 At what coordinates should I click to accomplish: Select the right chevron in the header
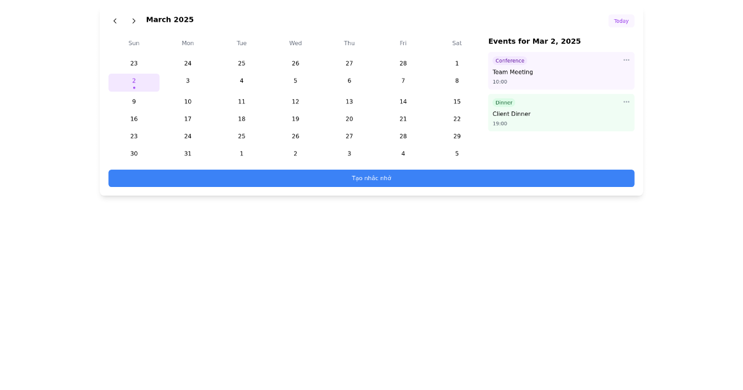pos(134,20)
